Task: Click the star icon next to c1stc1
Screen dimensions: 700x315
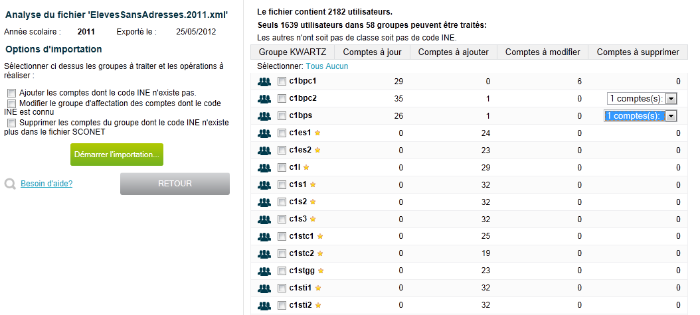Action: coord(319,235)
